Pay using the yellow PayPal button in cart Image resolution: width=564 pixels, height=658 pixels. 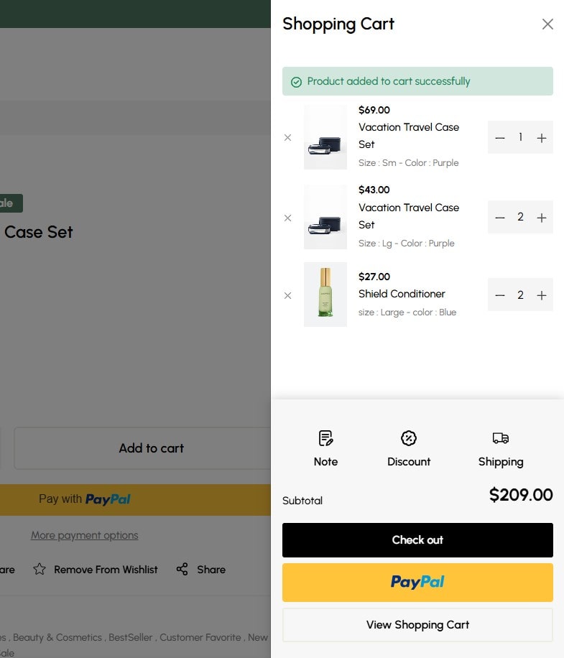[417, 583]
